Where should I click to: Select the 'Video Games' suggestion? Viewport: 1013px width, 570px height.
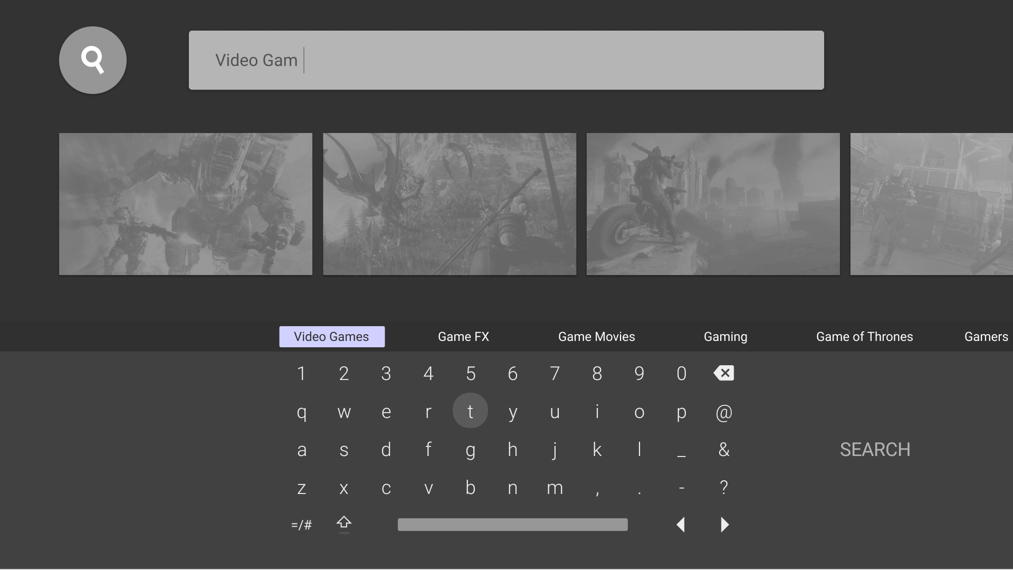(x=332, y=337)
